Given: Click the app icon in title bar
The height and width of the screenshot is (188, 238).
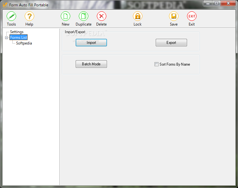Looking at the screenshot, I should pos(5,5).
